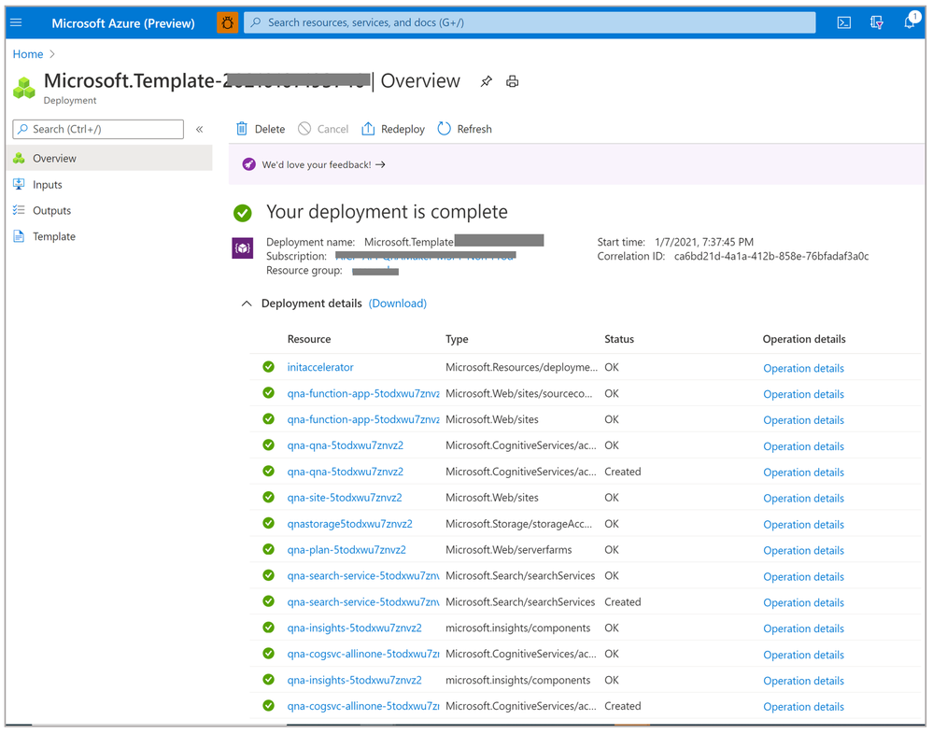
Task: Open Cloud Shell from the top bar
Action: 843,22
